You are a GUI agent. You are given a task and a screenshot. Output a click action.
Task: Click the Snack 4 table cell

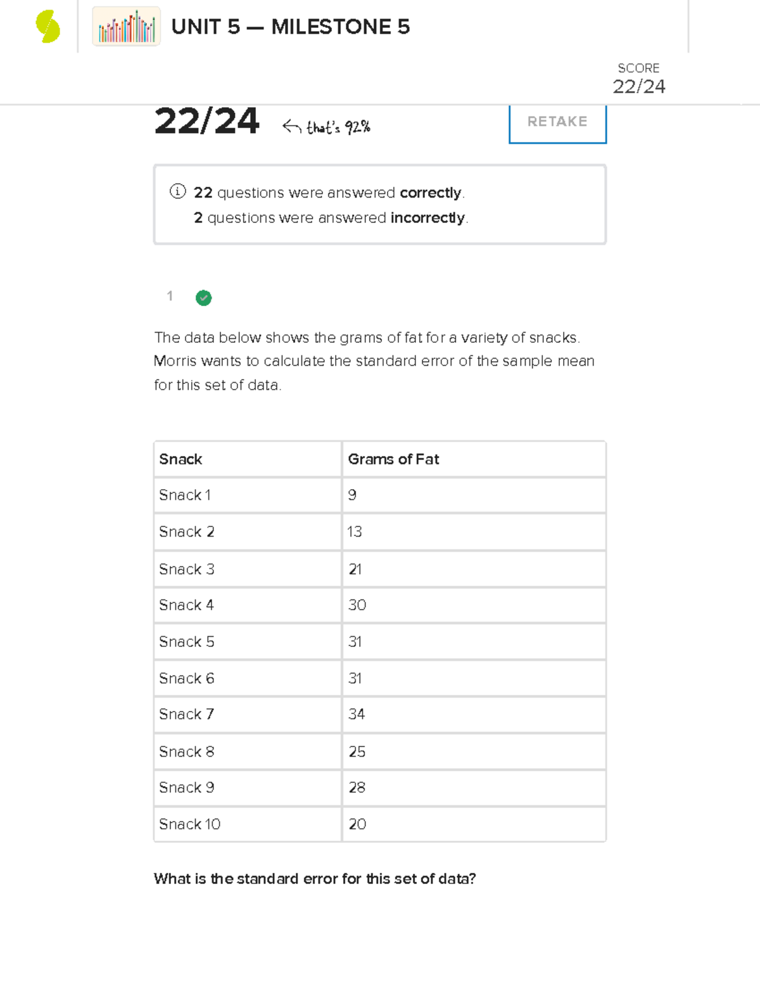pyautogui.click(x=186, y=605)
